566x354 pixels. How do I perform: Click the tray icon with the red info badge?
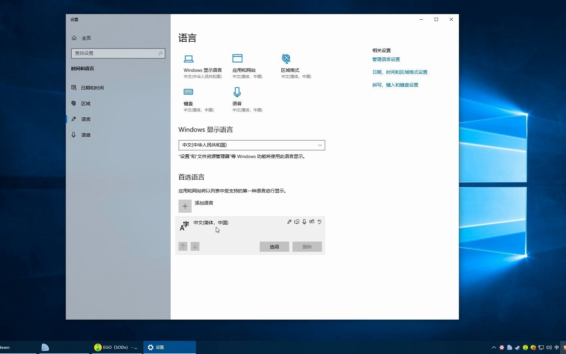pyautogui.click(x=533, y=347)
